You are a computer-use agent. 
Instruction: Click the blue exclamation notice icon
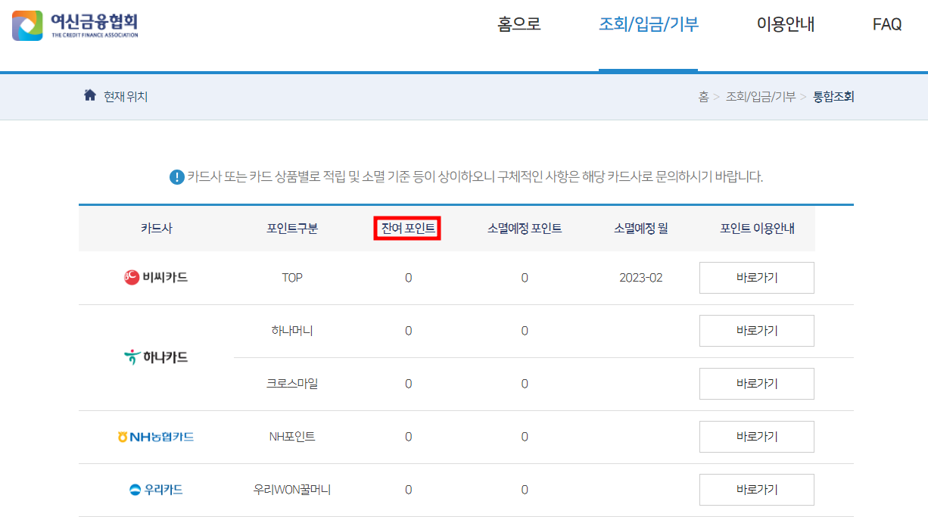176,177
